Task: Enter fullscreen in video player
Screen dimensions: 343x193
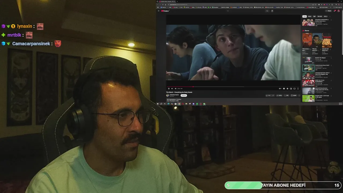Action: point(298,88)
